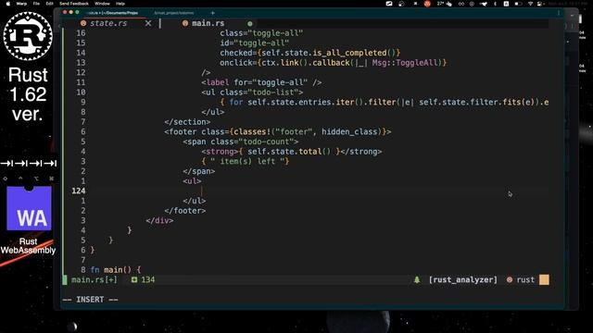The height and width of the screenshot is (333, 593).
Task: Add a new Warp tab with plus
Action: (212, 13)
